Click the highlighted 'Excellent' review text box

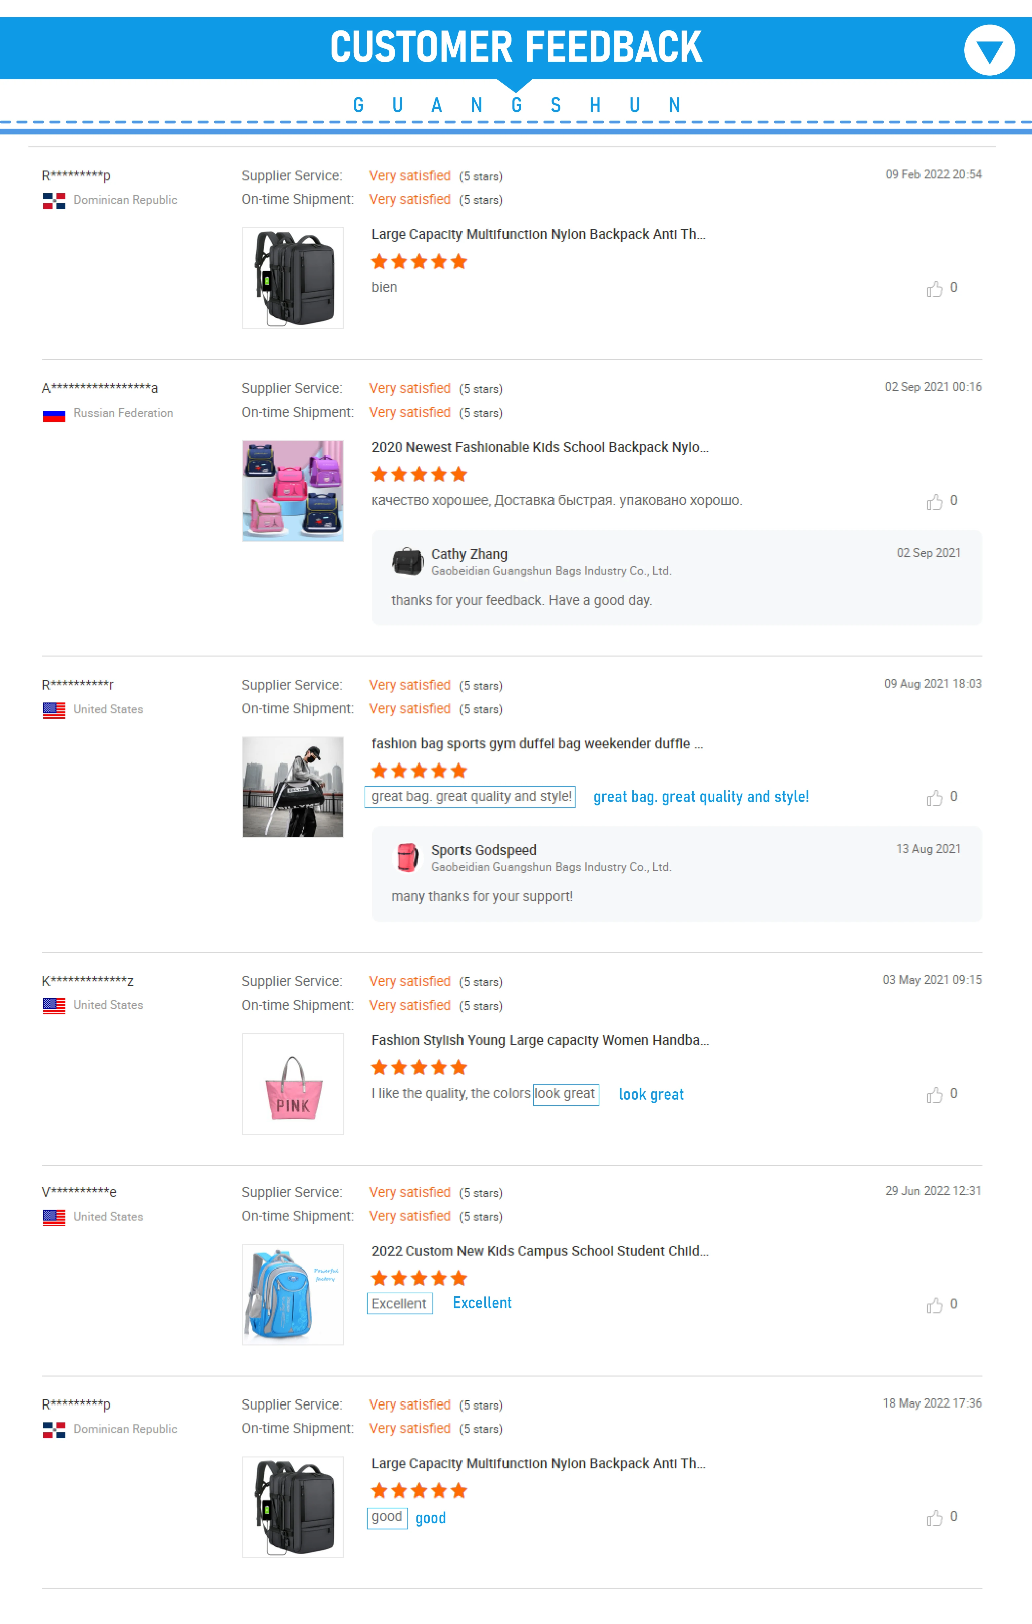(399, 1303)
